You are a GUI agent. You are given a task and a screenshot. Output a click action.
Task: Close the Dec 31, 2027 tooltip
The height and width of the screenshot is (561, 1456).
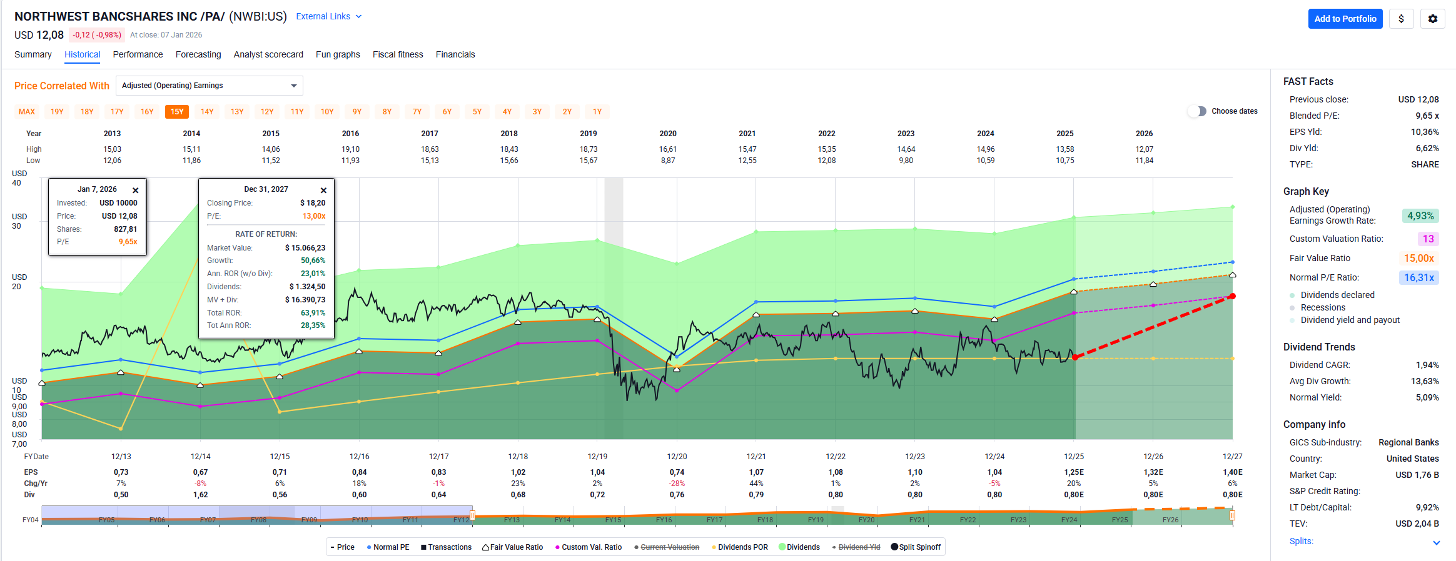click(x=323, y=190)
